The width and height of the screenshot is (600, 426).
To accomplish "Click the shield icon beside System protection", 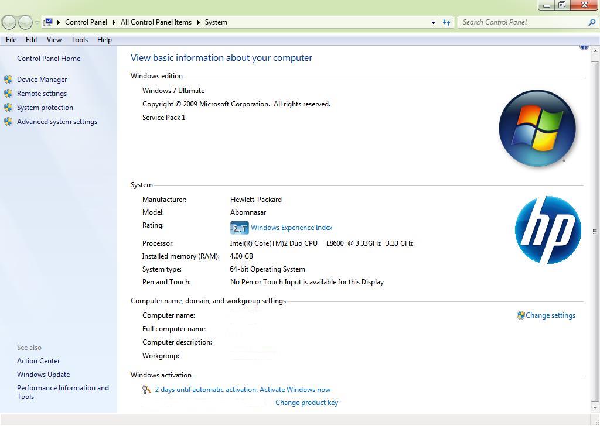I will point(8,108).
